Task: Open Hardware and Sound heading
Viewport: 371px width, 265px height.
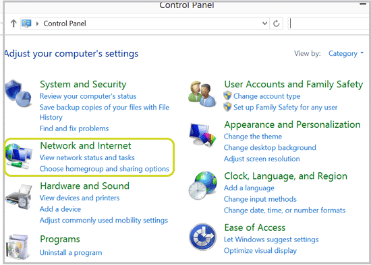Action: (85, 186)
